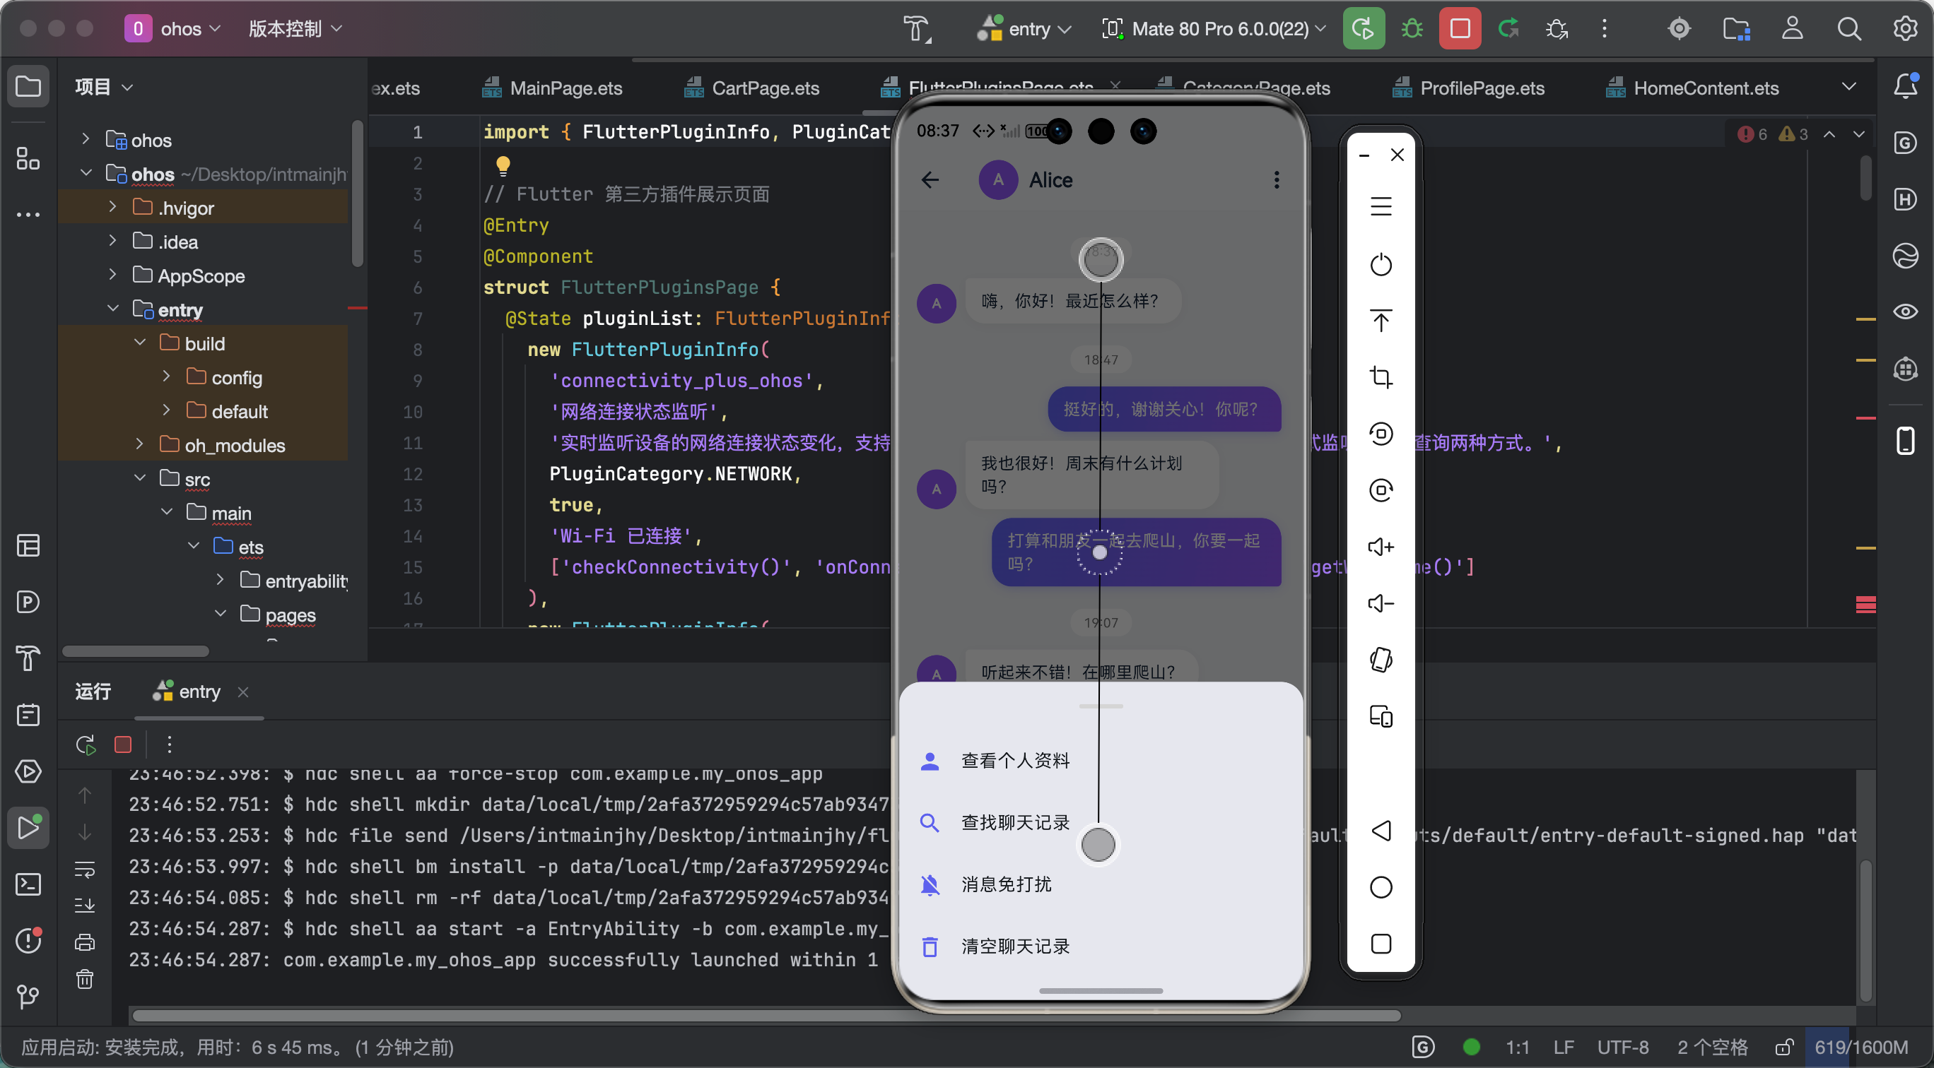Open the notifications bell icon
This screenshot has width=1934, height=1068.
pyautogui.click(x=1905, y=87)
